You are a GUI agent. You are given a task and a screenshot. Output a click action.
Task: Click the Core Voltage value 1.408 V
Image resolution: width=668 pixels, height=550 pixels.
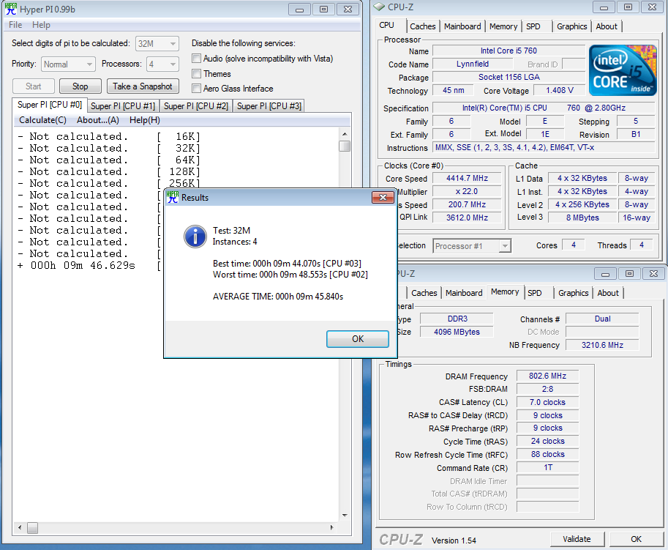tap(560, 90)
